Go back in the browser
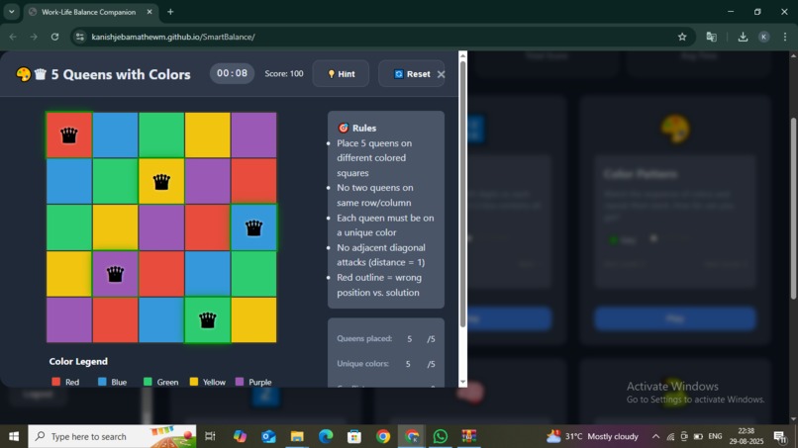Screen dimensions: 798x448 point(13,37)
